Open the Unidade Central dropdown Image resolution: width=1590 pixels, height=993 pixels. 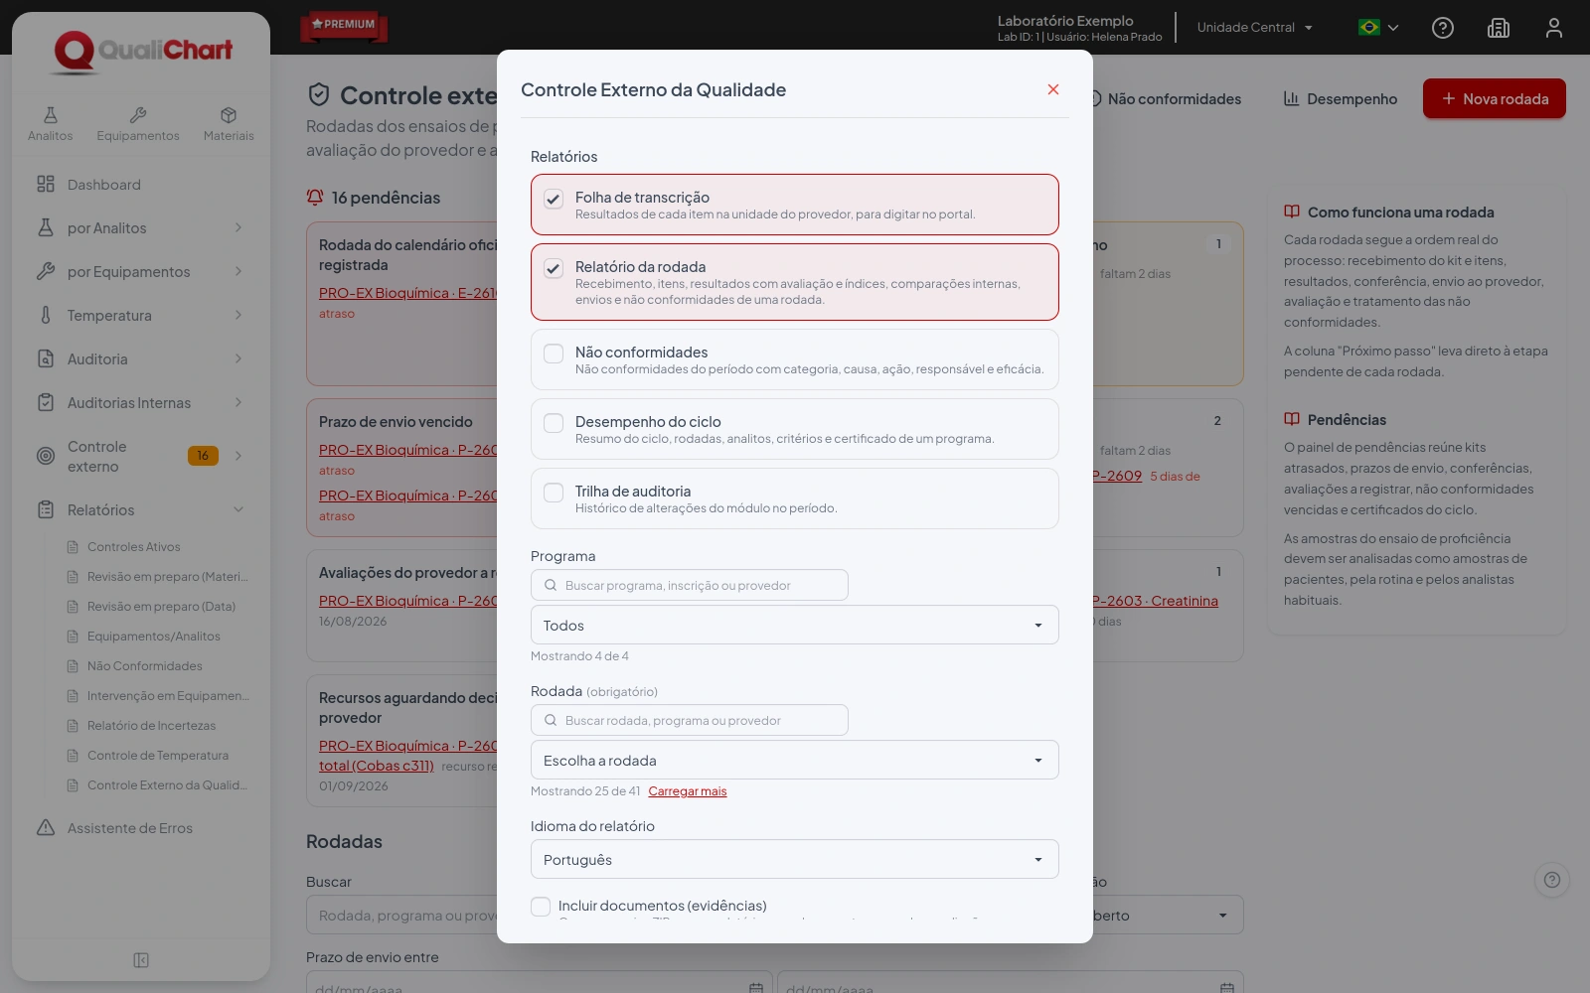pyautogui.click(x=1254, y=28)
